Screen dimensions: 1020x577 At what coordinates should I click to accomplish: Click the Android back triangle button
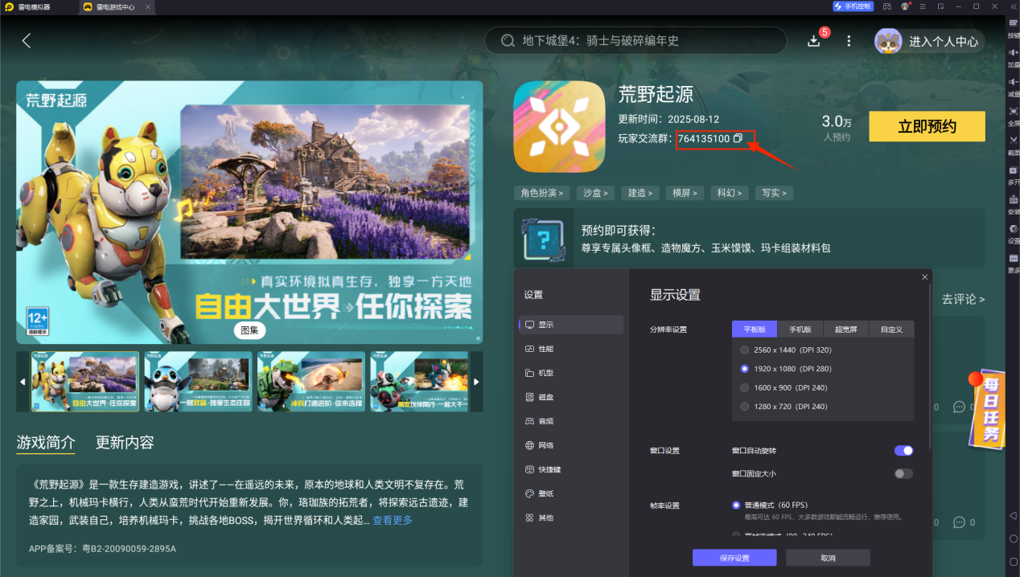[1013, 515]
